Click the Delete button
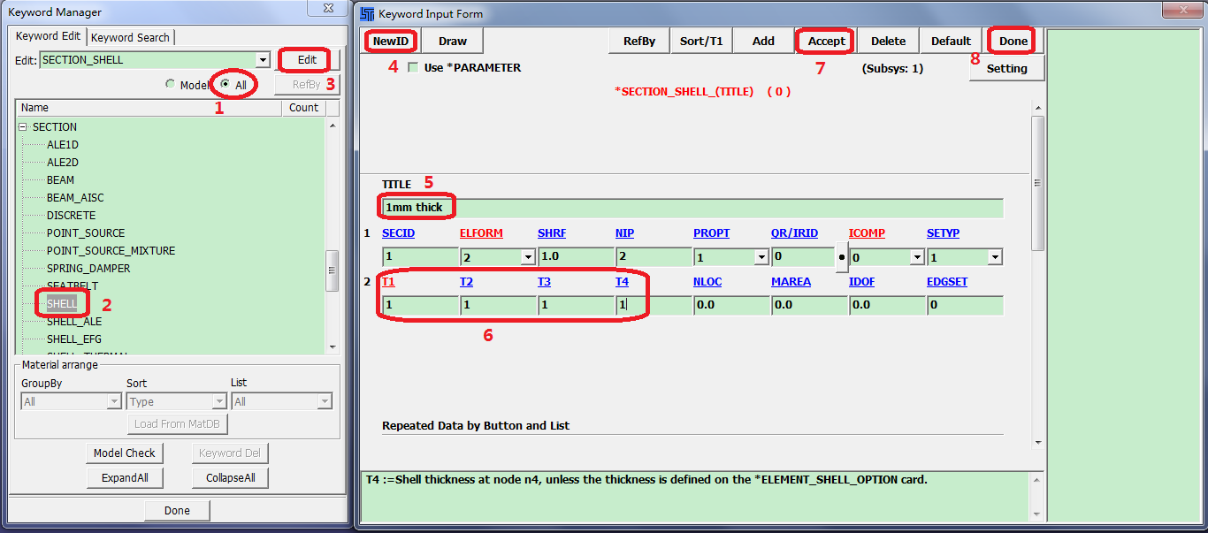 coord(889,41)
